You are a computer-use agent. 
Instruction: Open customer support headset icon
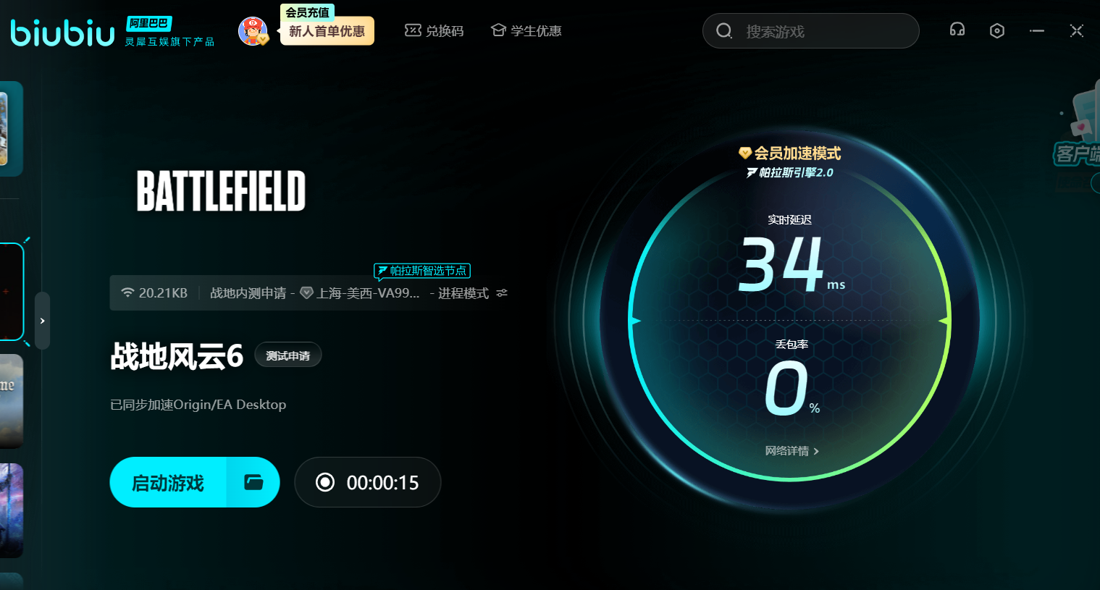pyautogui.click(x=957, y=30)
